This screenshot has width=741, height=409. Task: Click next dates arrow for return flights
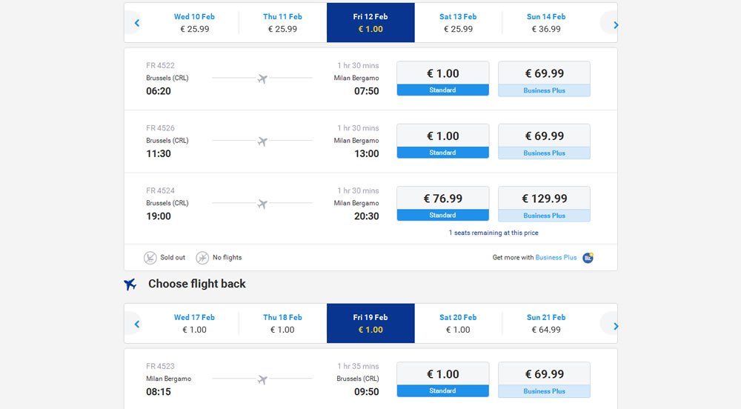[615, 325]
